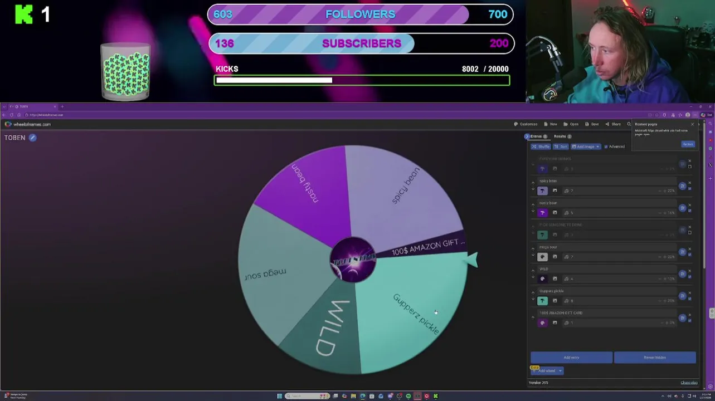Open the Add wheel dropdown arrow
Viewport: 715px width, 401px height.
click(560, 371)
